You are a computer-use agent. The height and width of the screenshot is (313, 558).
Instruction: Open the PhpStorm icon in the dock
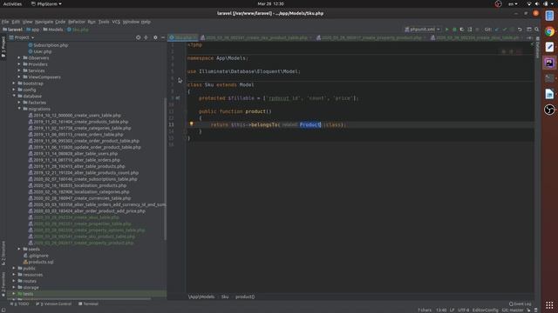[x=549, y=63]
